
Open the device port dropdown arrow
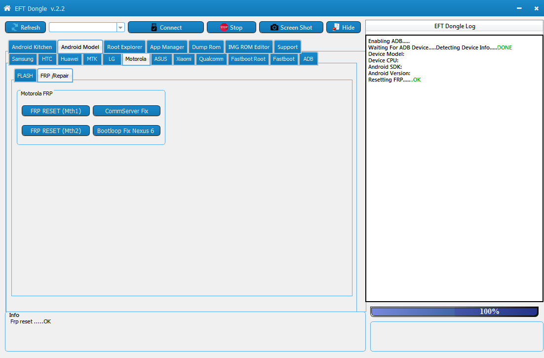click(x=120, y=28)
